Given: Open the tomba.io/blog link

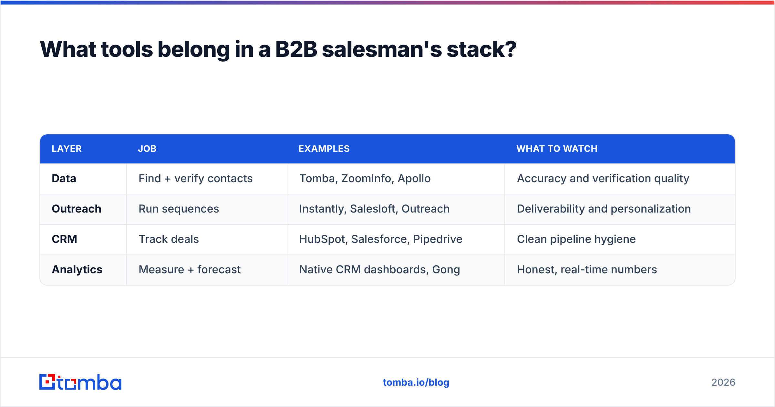Looking at the screenshot, I should [416, 382].
